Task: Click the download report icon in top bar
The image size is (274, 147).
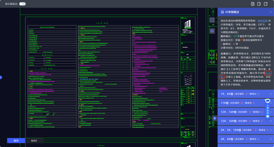Action: coord(253,4)
